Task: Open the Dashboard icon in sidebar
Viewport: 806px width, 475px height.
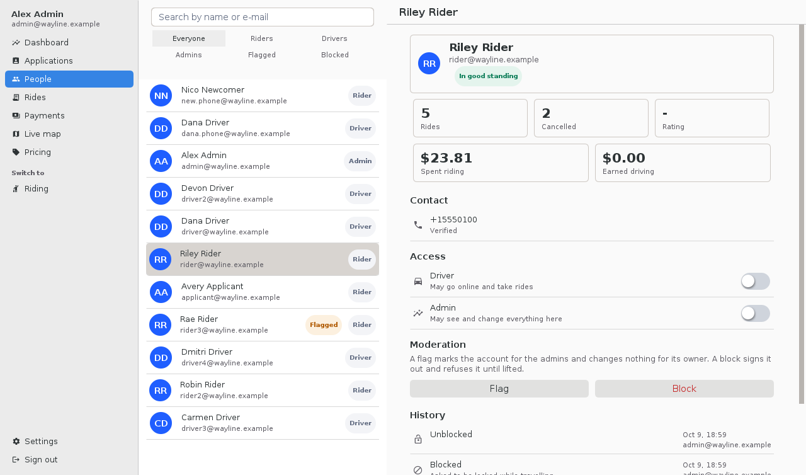Action: [16, 43]
